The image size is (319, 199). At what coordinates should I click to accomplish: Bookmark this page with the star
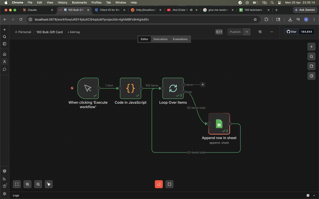255,19
